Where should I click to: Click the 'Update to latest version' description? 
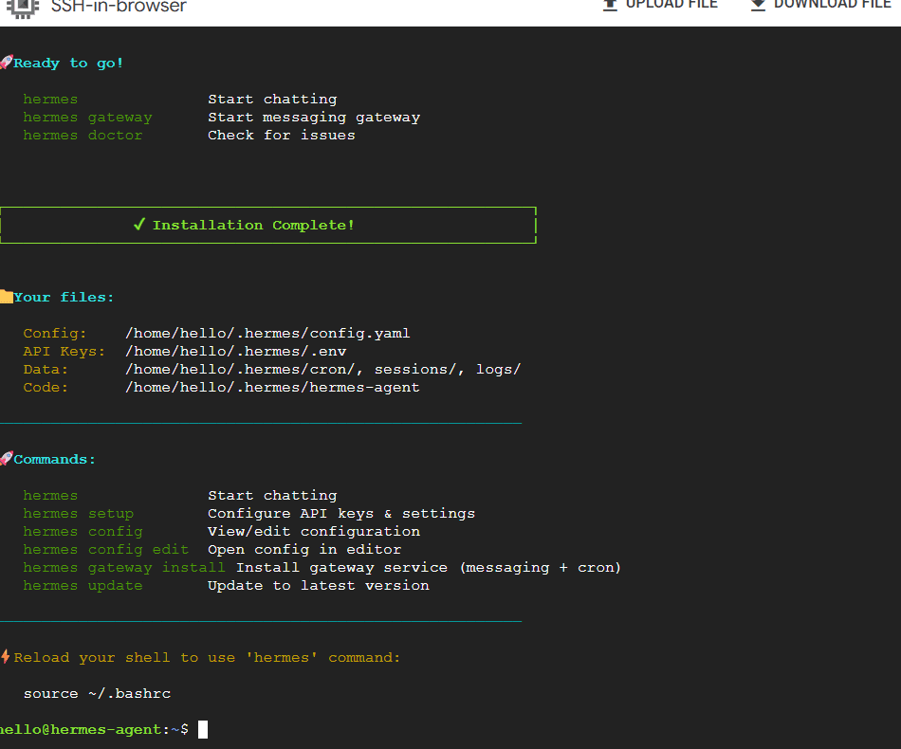[x=319, y=585]
